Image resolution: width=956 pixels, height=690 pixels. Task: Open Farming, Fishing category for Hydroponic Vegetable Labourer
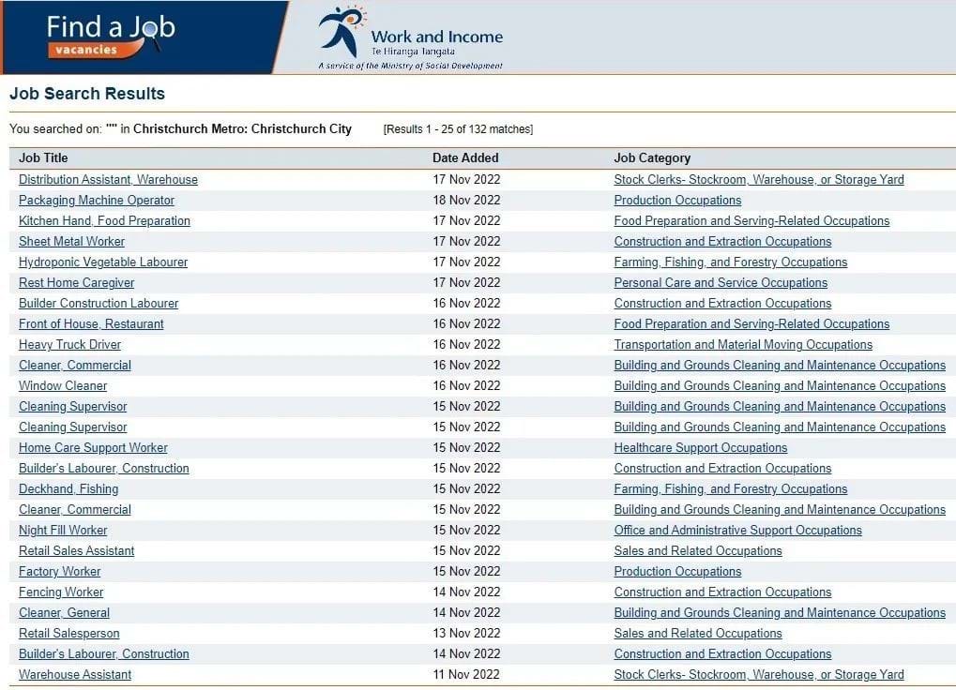pyautogui.click(x=731, y=262)
